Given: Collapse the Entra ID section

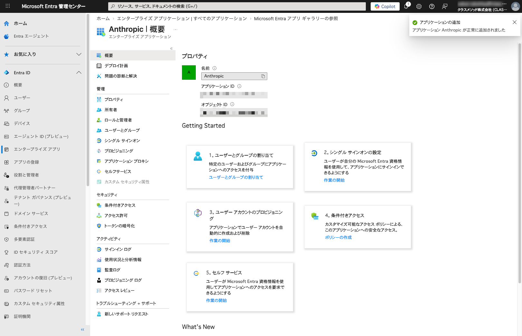Looking at the screenshot, I should tap(79, 73).
